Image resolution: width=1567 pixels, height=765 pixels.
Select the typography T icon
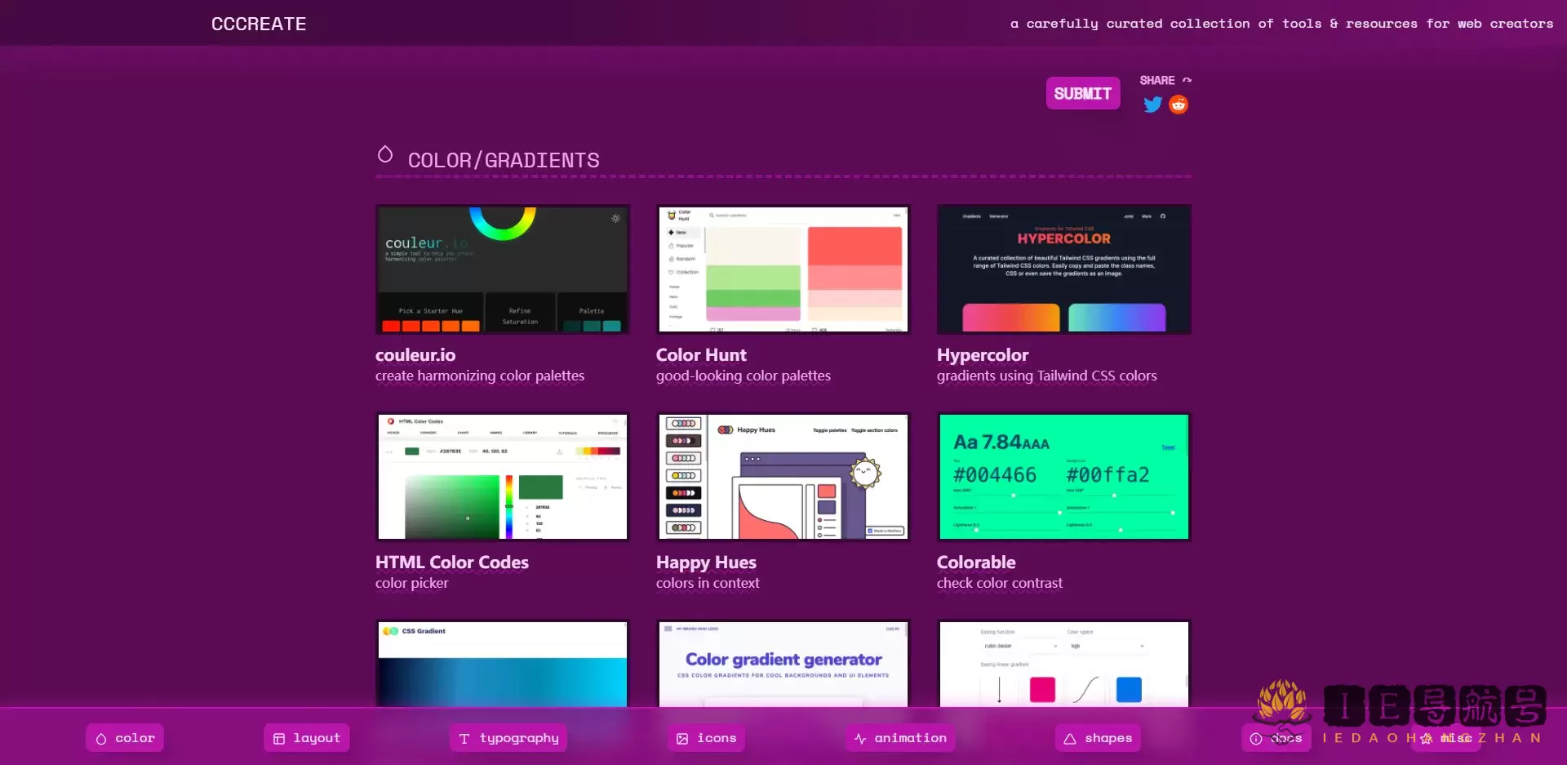(x=463, y=738)
